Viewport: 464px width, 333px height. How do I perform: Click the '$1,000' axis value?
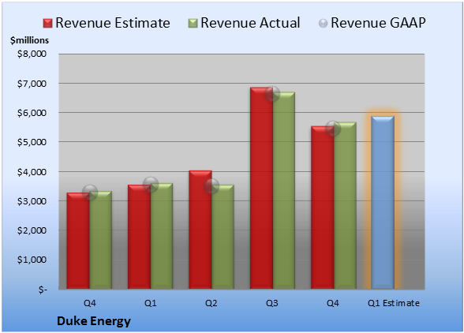(x=32, y=260)
